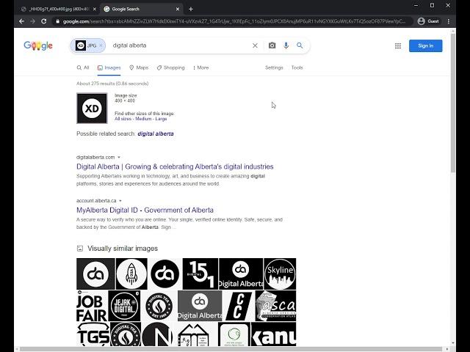Image resolution: width=470 pixels, height=352 pixels.
Task: Start voice search with microphone icon
Action: 286,45
